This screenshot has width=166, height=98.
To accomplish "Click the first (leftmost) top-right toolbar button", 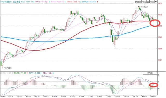I will tap(138, 2).
